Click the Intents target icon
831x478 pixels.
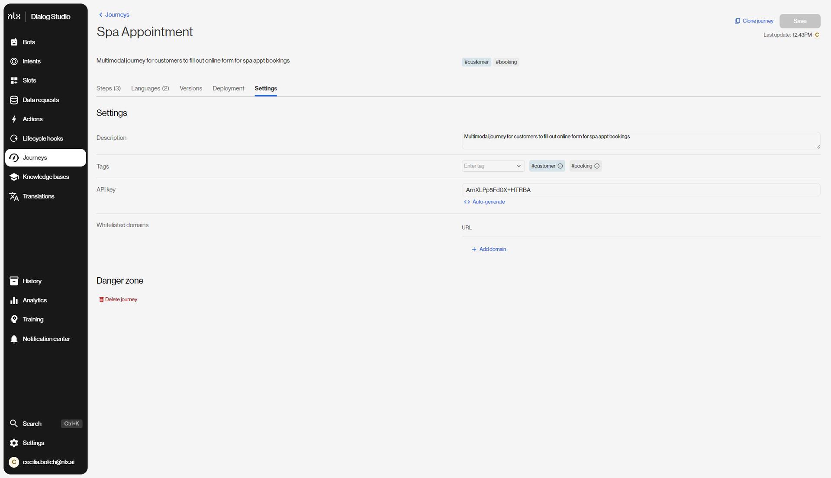[x=14, y=61]
